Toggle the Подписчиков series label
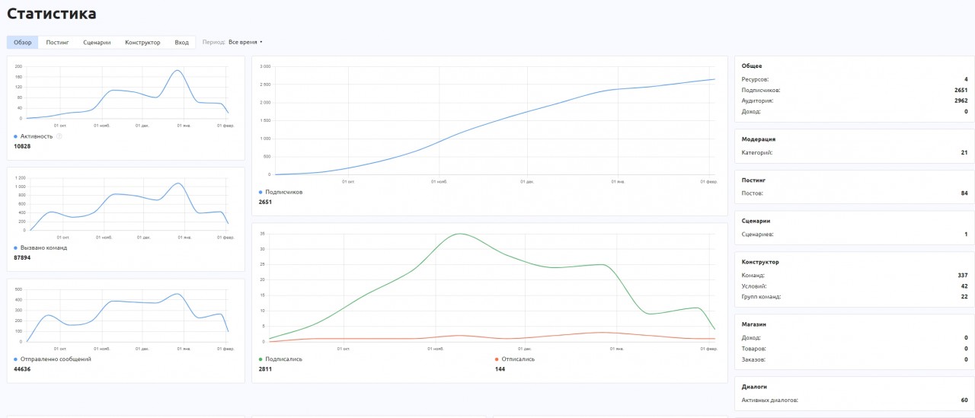The width and height of the screenshot is (975, 418). (x=284, y=193)
